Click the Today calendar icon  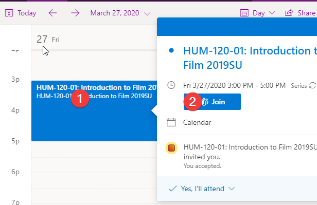(x=9, y=13)
